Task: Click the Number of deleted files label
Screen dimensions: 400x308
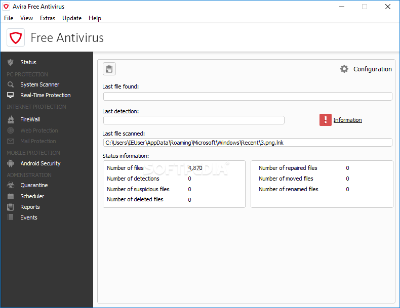Action: tap(135, 199)
